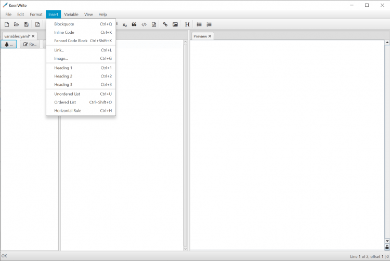This screenshot has height=261, width=390.
Task: Click the Re... rename button with pencil icon
Action: pyautogui.click(x=30, y=44)
